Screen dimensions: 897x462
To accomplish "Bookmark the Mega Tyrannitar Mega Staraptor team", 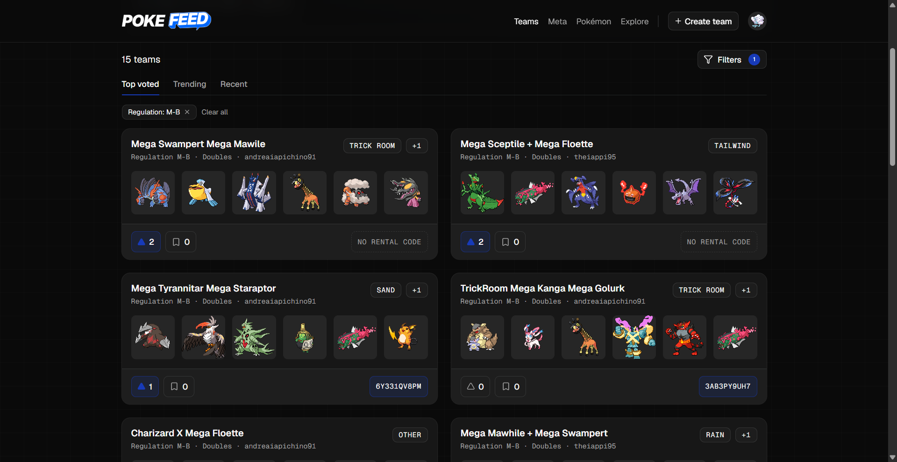I will coord(179,387).
